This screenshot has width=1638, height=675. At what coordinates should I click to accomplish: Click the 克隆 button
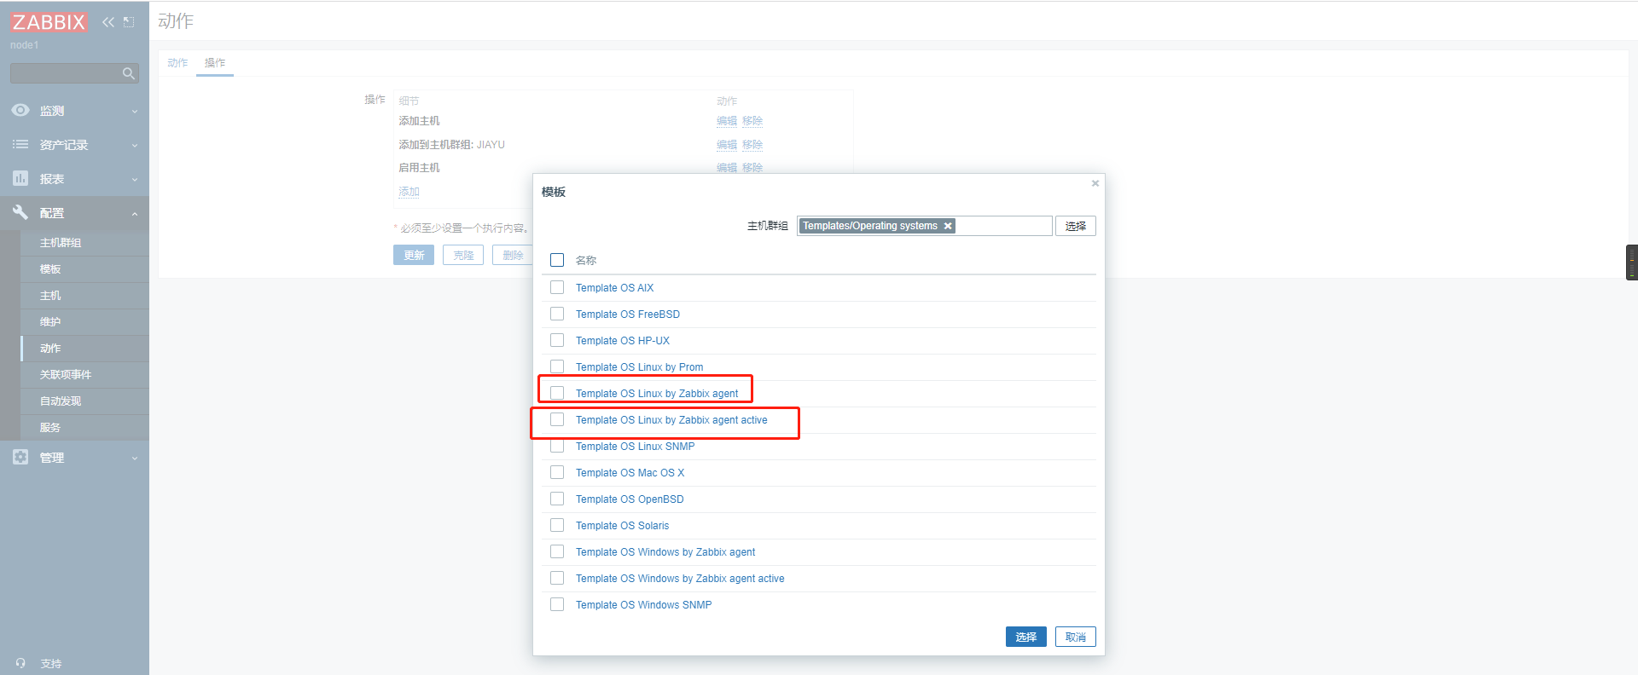point(463,255)
